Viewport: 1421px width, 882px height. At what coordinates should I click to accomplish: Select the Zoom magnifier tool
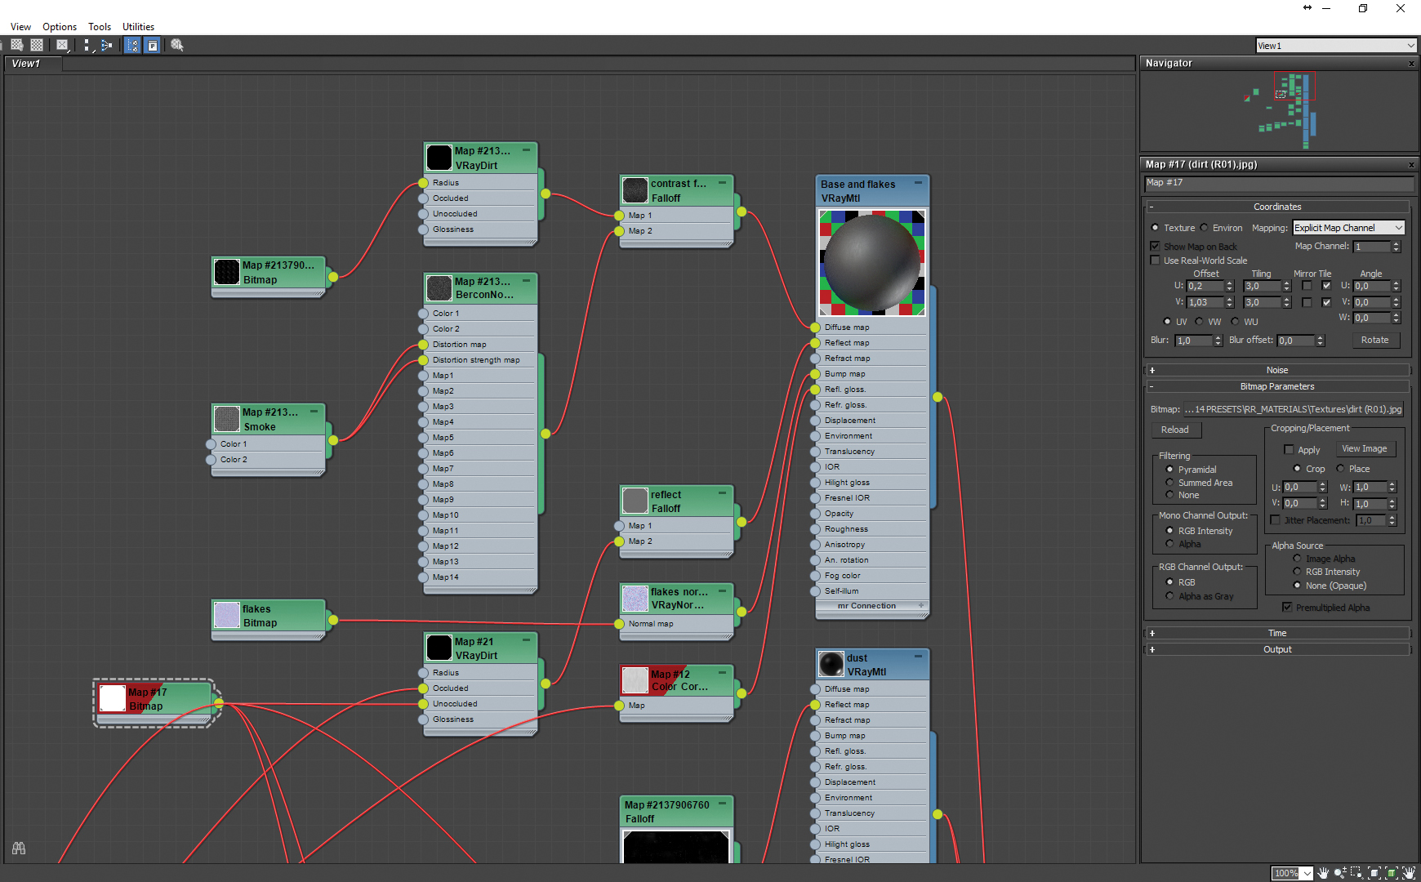(1340, 873)
